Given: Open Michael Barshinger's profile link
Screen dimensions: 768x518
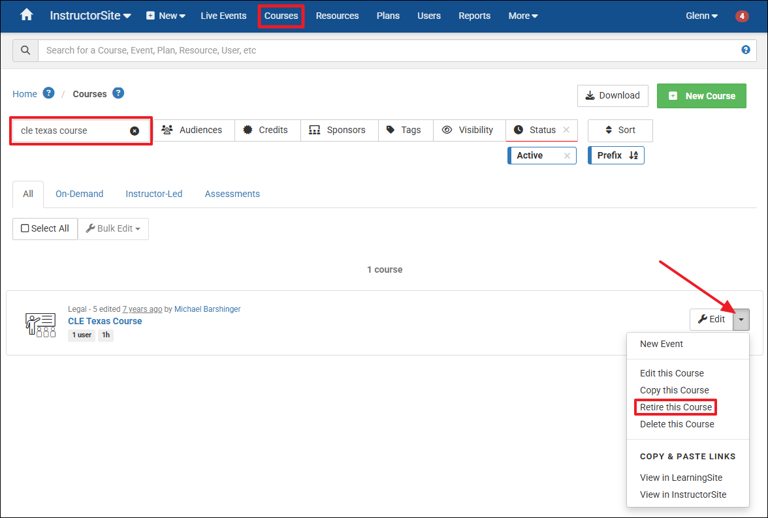Looking at the screenshot, I should 207,309.
